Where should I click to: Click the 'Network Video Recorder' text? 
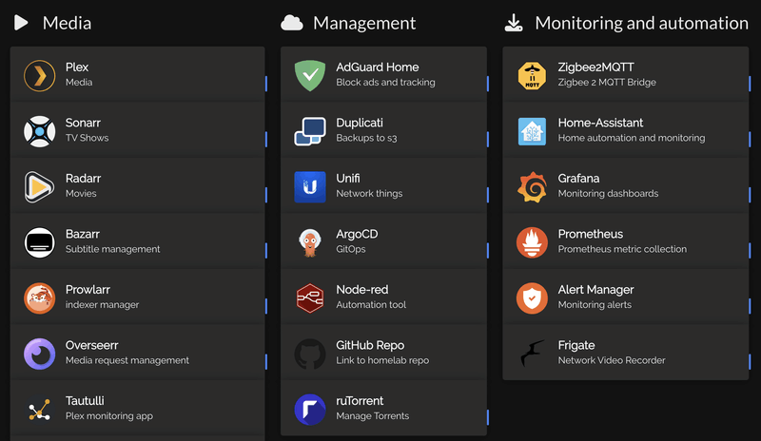[612, 360]
